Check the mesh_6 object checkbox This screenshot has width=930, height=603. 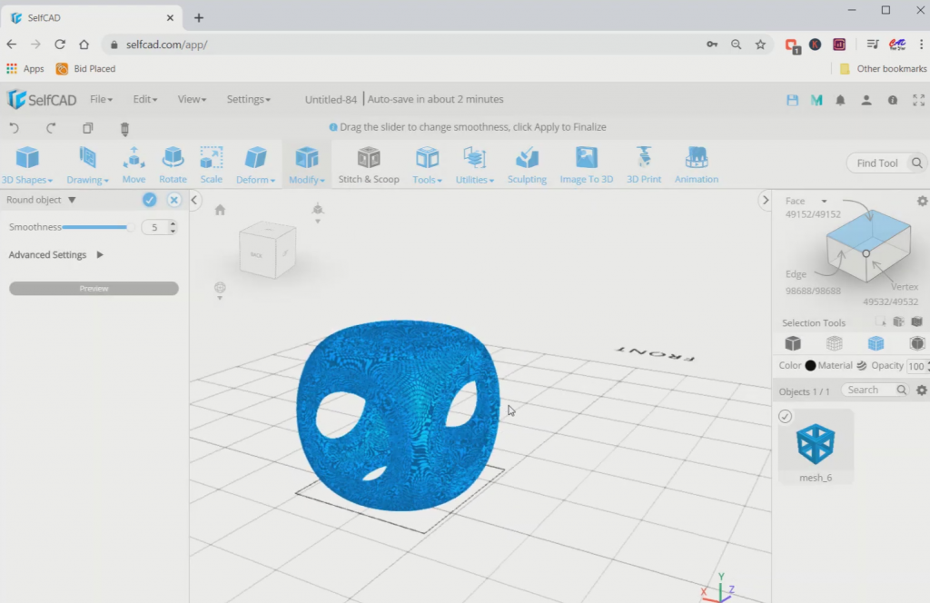point(785,416)
